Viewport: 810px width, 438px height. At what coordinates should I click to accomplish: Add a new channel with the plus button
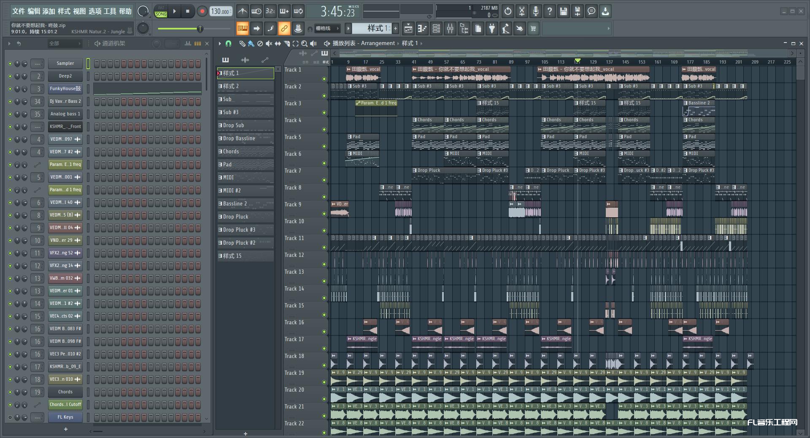(x=66, y=429)
